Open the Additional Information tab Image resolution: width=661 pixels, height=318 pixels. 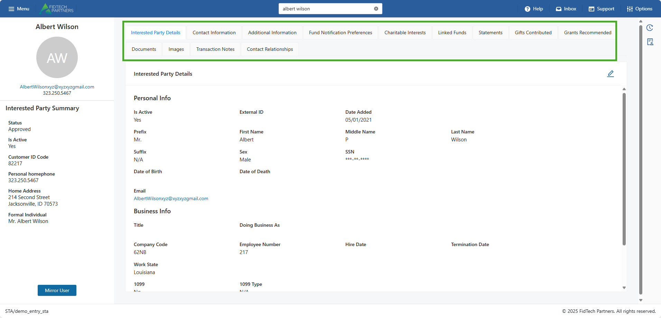point(272,32)
